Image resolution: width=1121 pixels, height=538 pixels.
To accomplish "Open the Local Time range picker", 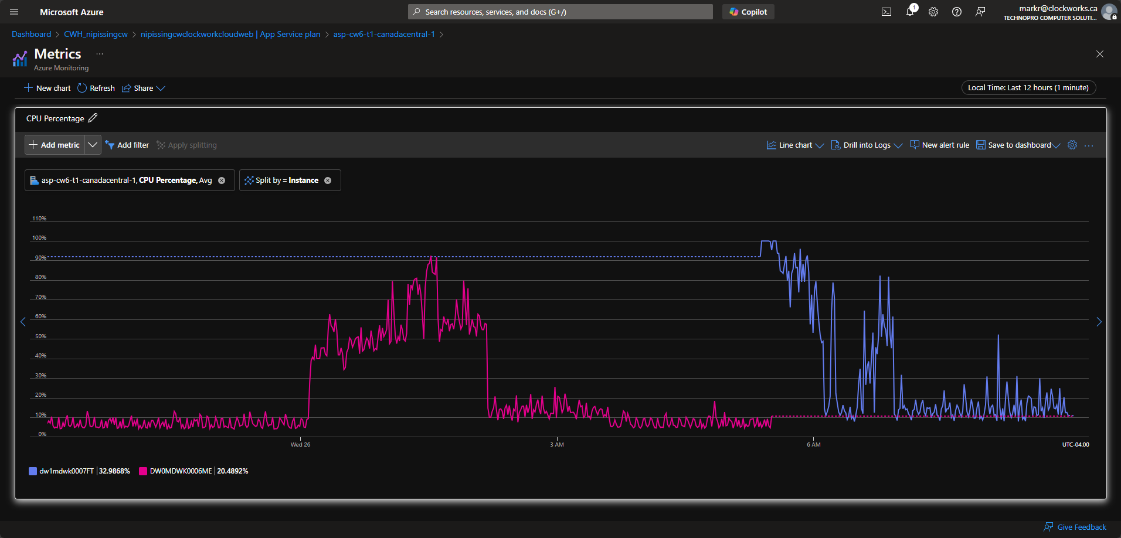I will (1028, 88).
